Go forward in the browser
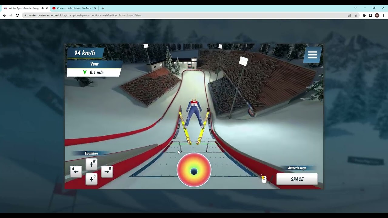Image resolution: width=388 pixels, height=218 pixels. pyautogui.click(x=11, y=15)
